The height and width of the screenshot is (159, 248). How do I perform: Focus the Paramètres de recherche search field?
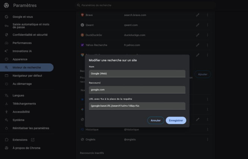point(146,5)
